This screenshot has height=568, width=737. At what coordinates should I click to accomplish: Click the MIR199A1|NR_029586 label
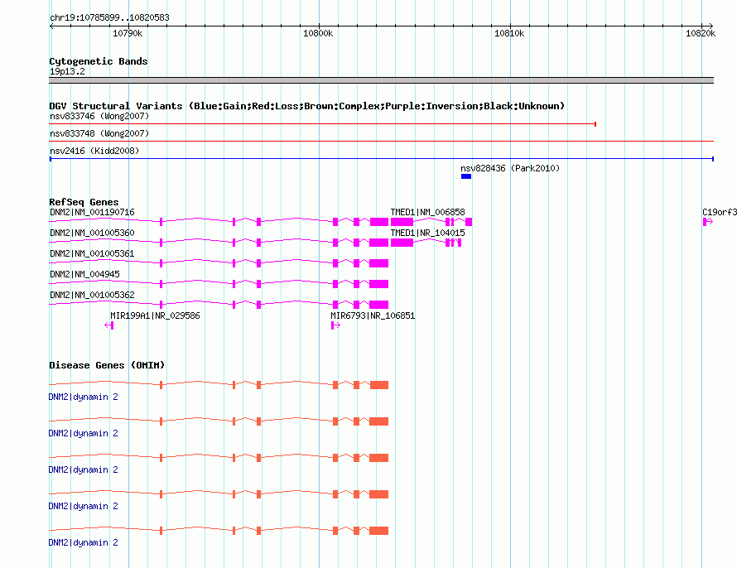pos(155,315)
